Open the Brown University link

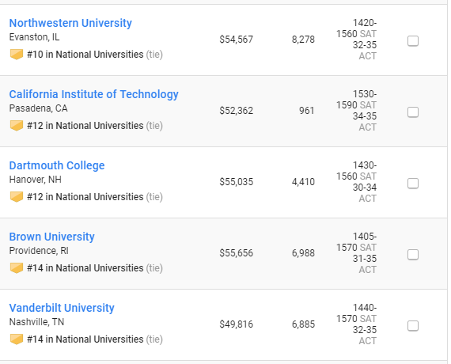click(x=51, y=237)
